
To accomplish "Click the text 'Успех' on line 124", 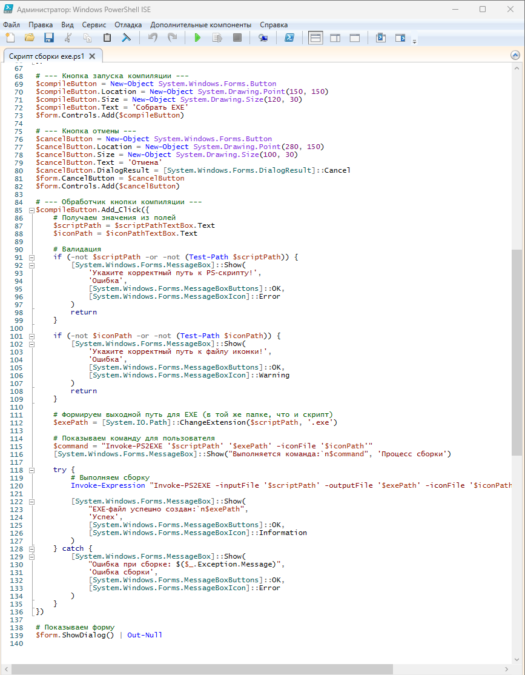I will 104,517.
